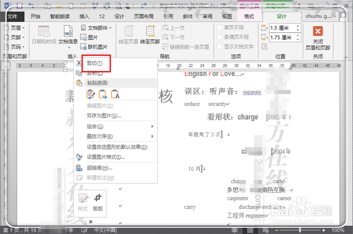Switch to the View (视图) tab

click(227, 16)
